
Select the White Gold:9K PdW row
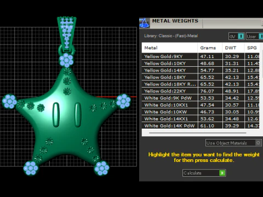click(x=201, y=98)
